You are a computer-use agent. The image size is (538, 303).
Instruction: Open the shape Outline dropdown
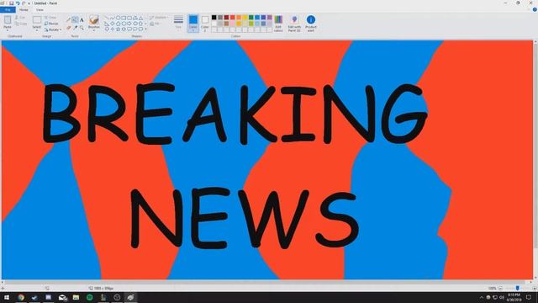pos(159,18)
